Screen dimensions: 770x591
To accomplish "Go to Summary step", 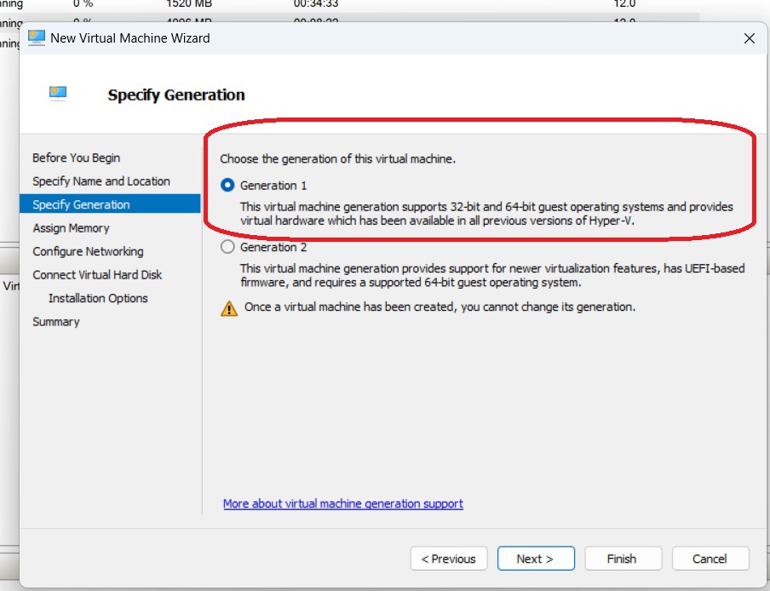I will (56, 322).
